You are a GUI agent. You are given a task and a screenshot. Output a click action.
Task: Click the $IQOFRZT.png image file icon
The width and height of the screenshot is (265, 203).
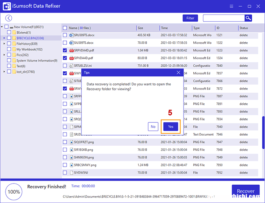click(71, 142)
